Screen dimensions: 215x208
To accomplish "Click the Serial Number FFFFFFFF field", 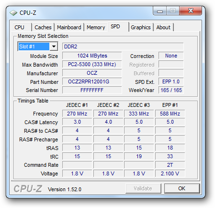I will (x=92, y=90).
